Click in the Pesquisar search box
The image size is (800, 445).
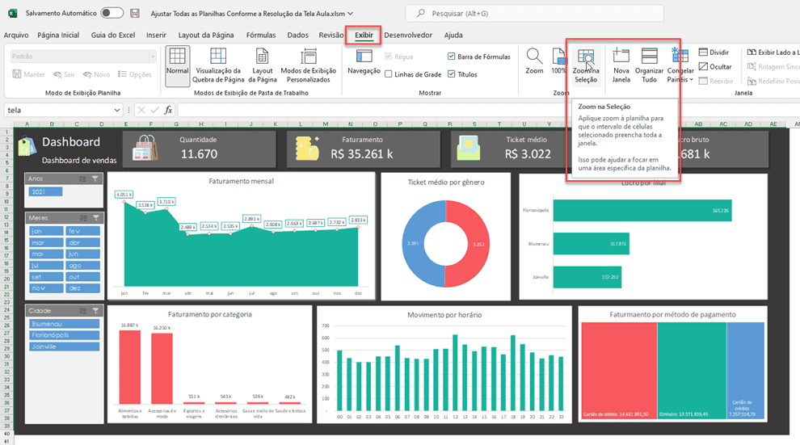tap(533, 14)
